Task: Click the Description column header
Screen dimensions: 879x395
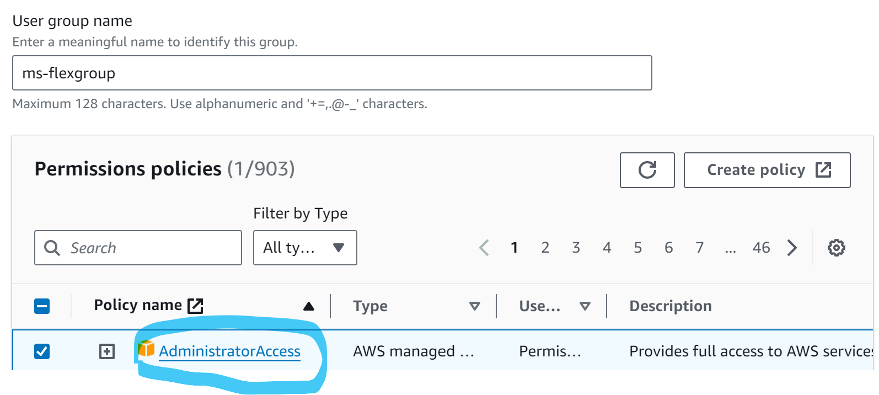Action: (x=671, y=306)
